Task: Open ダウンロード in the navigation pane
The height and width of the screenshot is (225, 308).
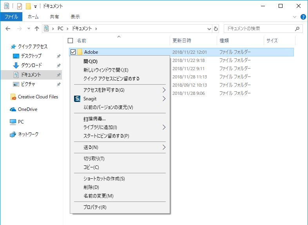Action: 31,65
